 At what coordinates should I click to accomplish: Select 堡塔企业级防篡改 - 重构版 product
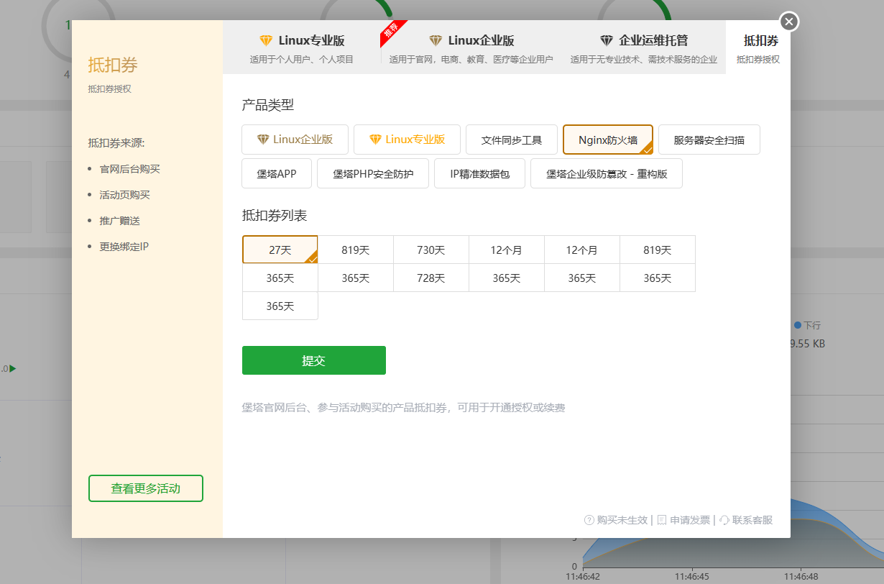tap(607, 173)
